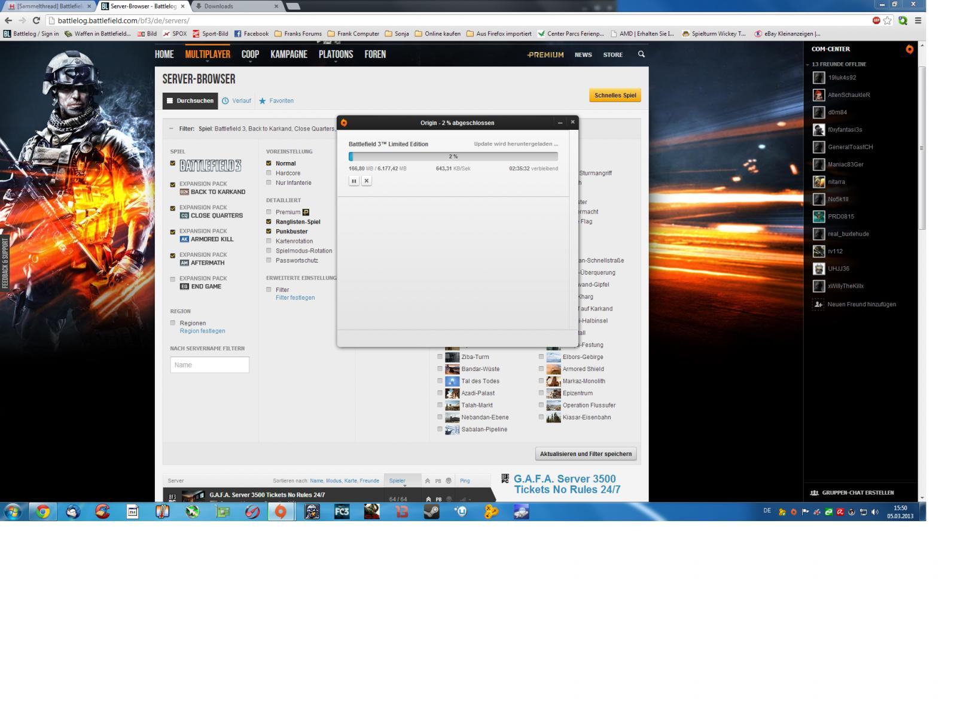Switch to Favoriten tab
The image size is (957, 718).
click(x=276, y=101)
